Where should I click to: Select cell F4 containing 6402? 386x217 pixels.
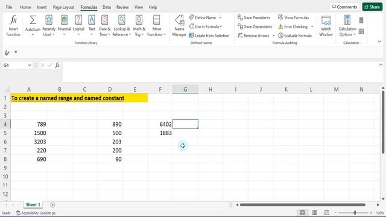(160, 124)
